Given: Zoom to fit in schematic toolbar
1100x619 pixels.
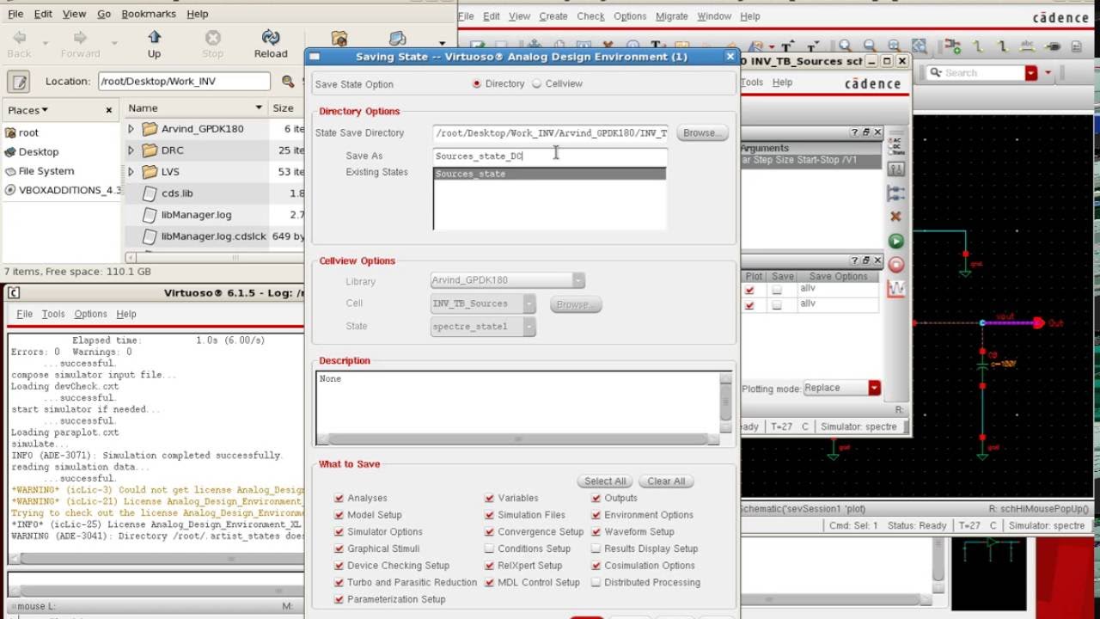Looking at the screenshot, I should [895, 46].
